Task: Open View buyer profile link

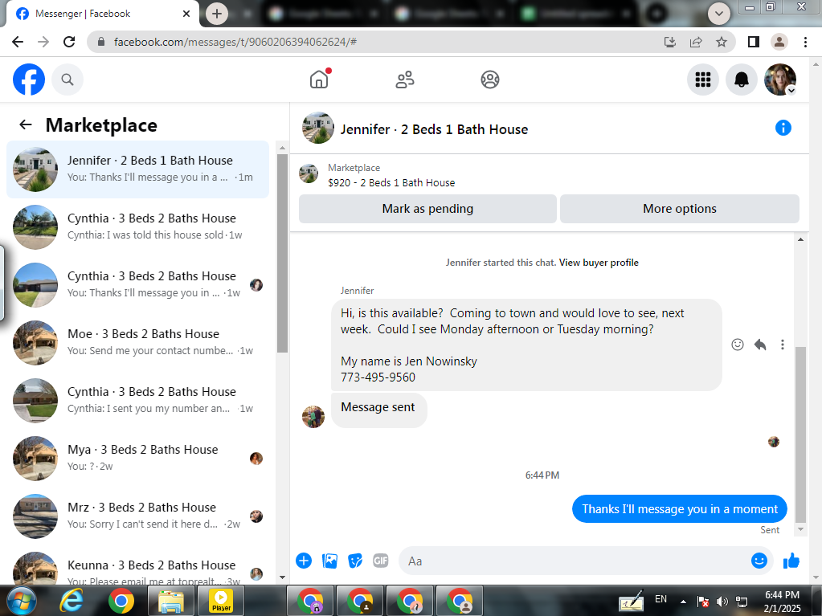Action: point(599,263)
